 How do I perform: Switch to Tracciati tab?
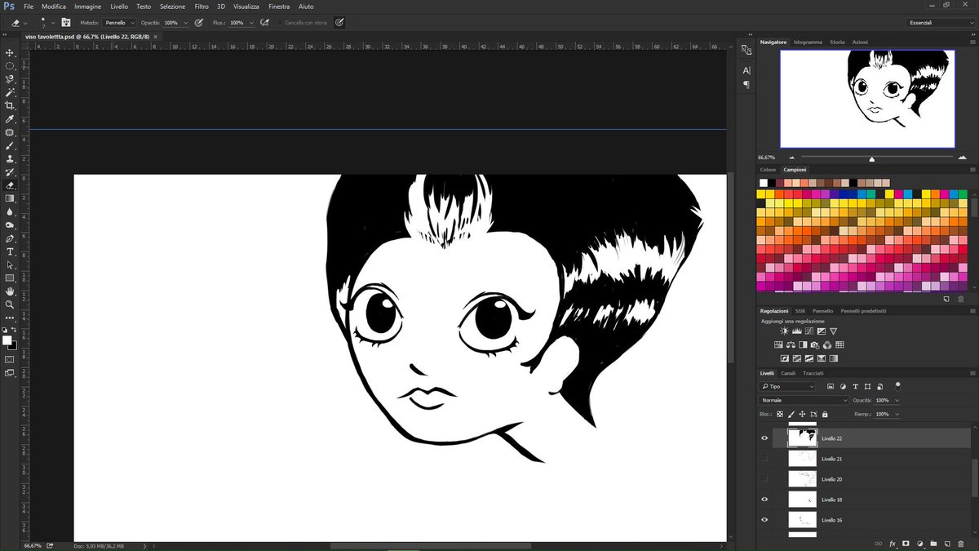tap(813, 373)
